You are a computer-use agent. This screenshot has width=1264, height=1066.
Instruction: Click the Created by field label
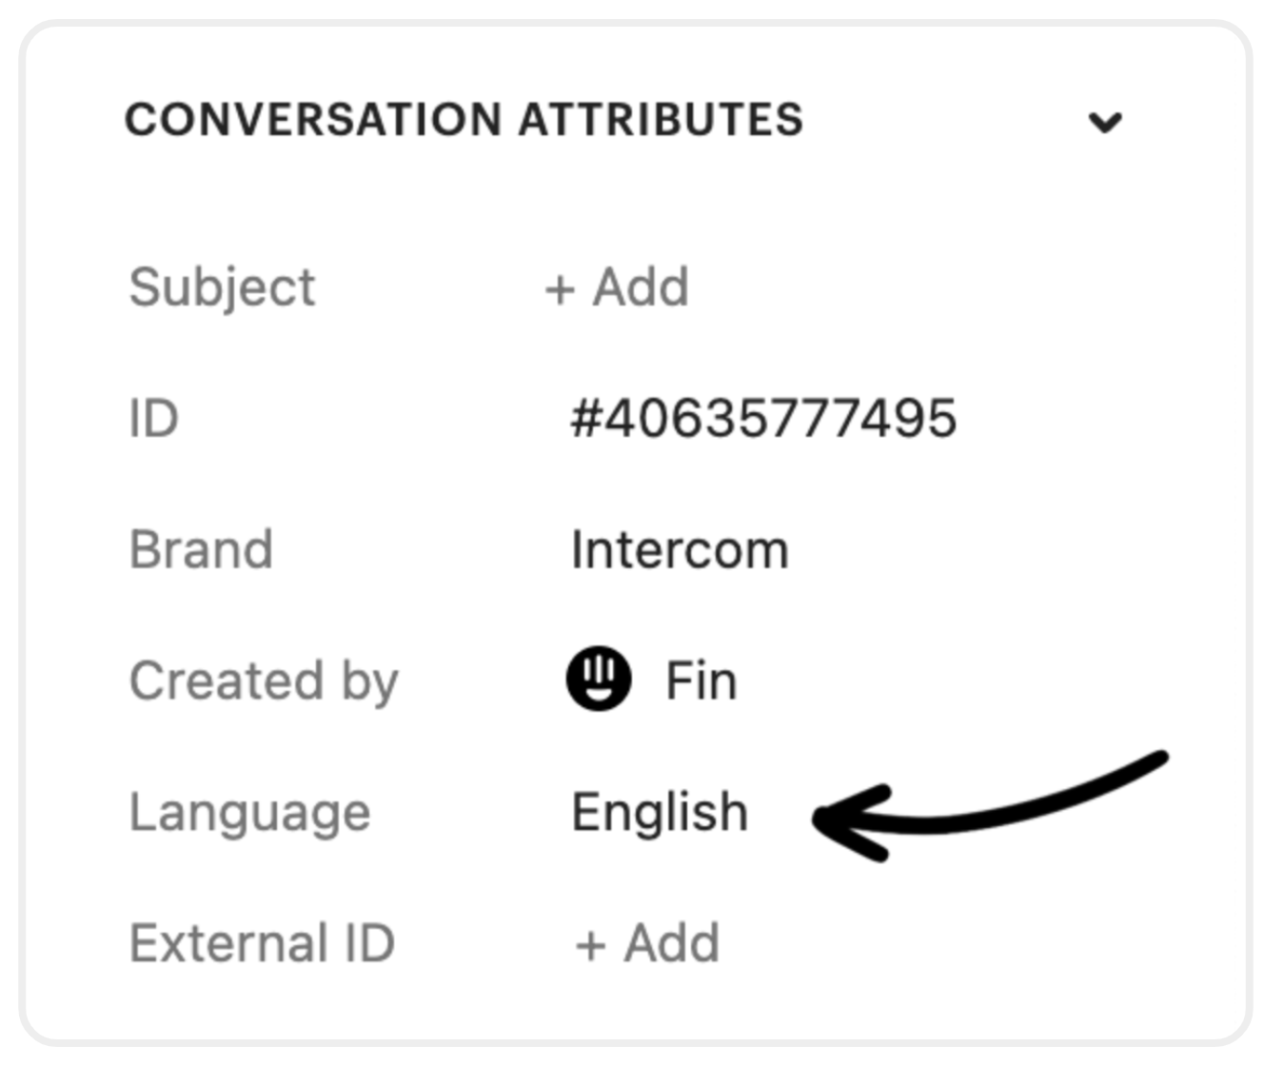[264, 681]
